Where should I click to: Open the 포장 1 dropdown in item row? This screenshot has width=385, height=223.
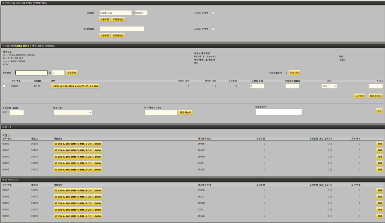pos(329,86)
